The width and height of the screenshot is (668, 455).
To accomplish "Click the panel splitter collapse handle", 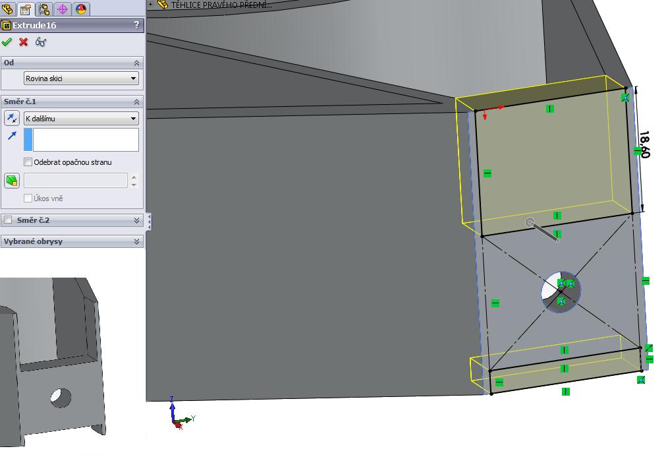I will 148,222.
